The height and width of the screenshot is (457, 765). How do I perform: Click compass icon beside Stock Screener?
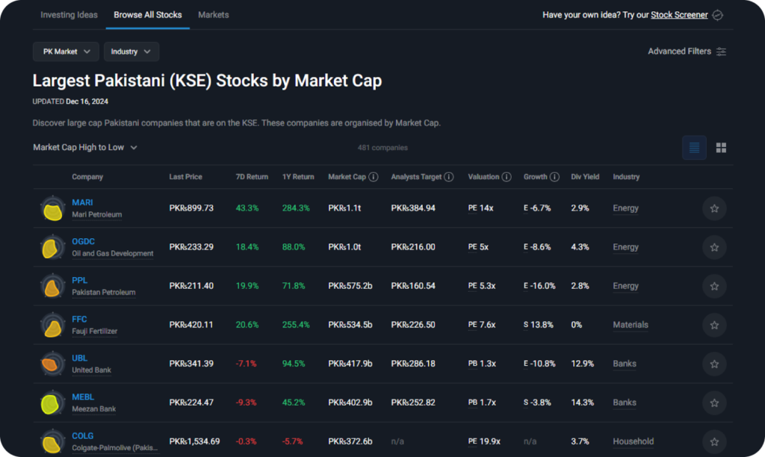click(718, 15)
